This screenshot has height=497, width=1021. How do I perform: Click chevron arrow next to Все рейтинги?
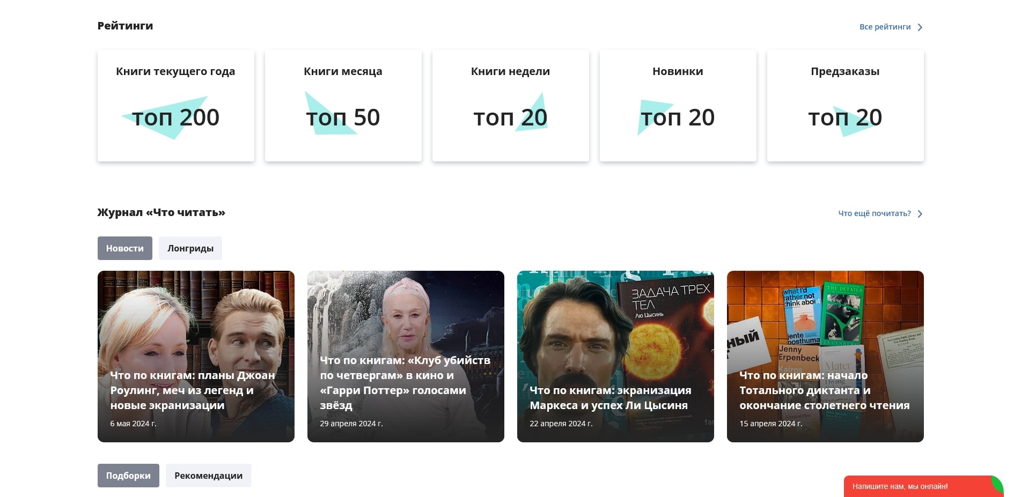[920, 27]
